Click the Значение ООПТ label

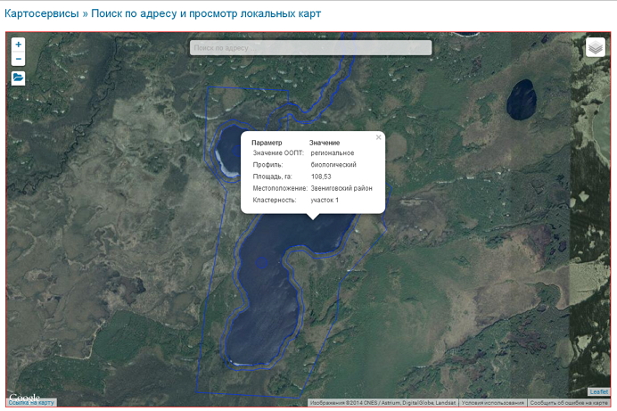(278, 153)
